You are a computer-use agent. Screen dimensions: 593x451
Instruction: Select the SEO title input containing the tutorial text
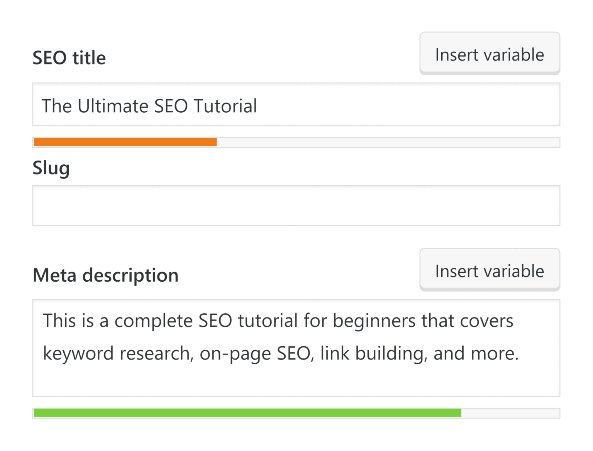click(x=296, y=105)
